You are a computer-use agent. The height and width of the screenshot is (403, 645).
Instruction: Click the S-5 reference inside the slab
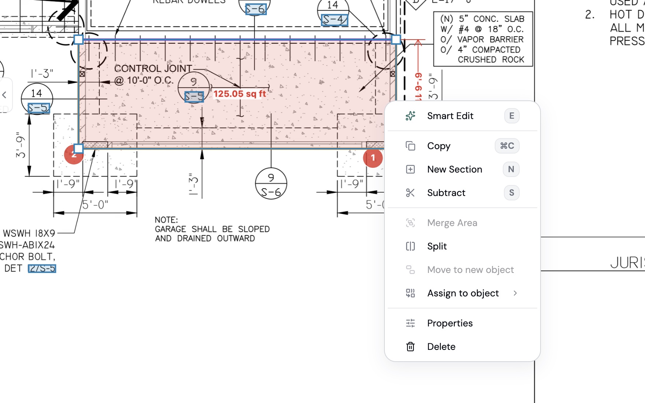coord(194,97)
